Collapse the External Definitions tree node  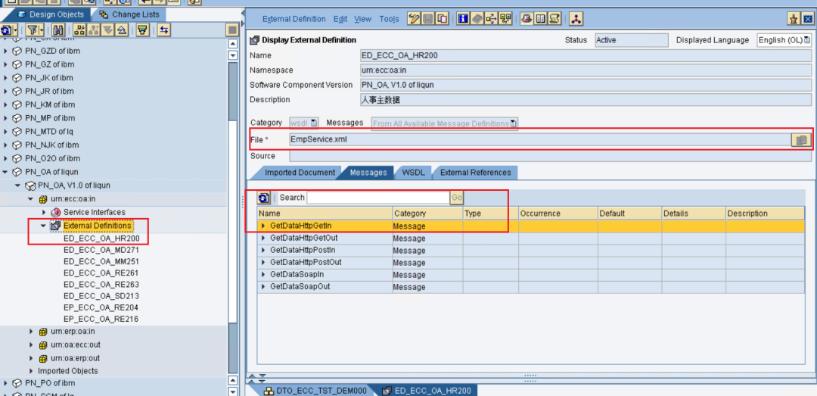(43, 226)
